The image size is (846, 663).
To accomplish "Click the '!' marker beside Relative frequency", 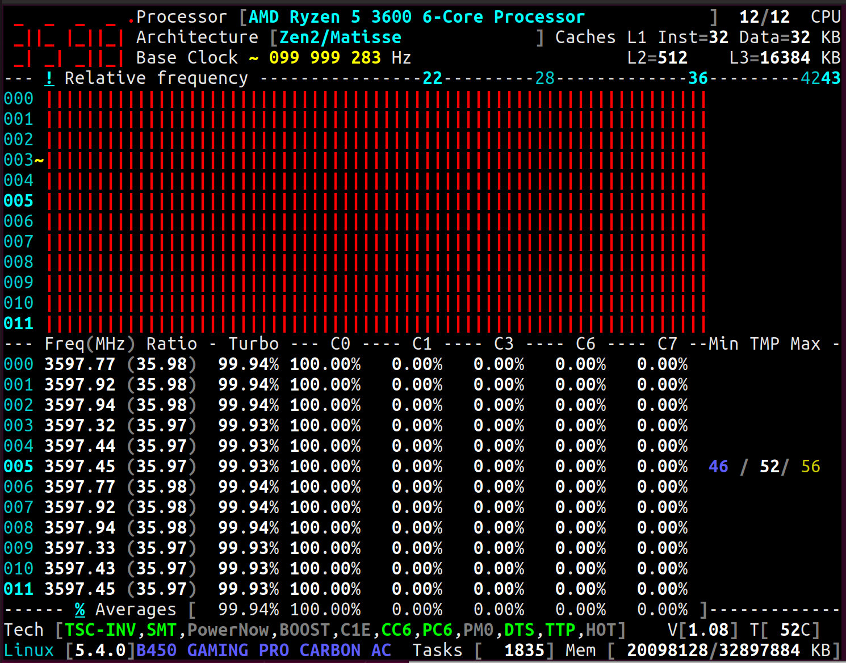I will click(x=49, y=78).
